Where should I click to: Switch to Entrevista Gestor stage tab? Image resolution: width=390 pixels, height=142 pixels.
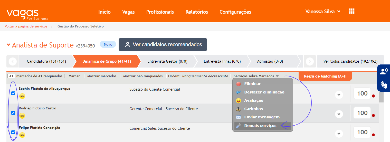point(167,61)
